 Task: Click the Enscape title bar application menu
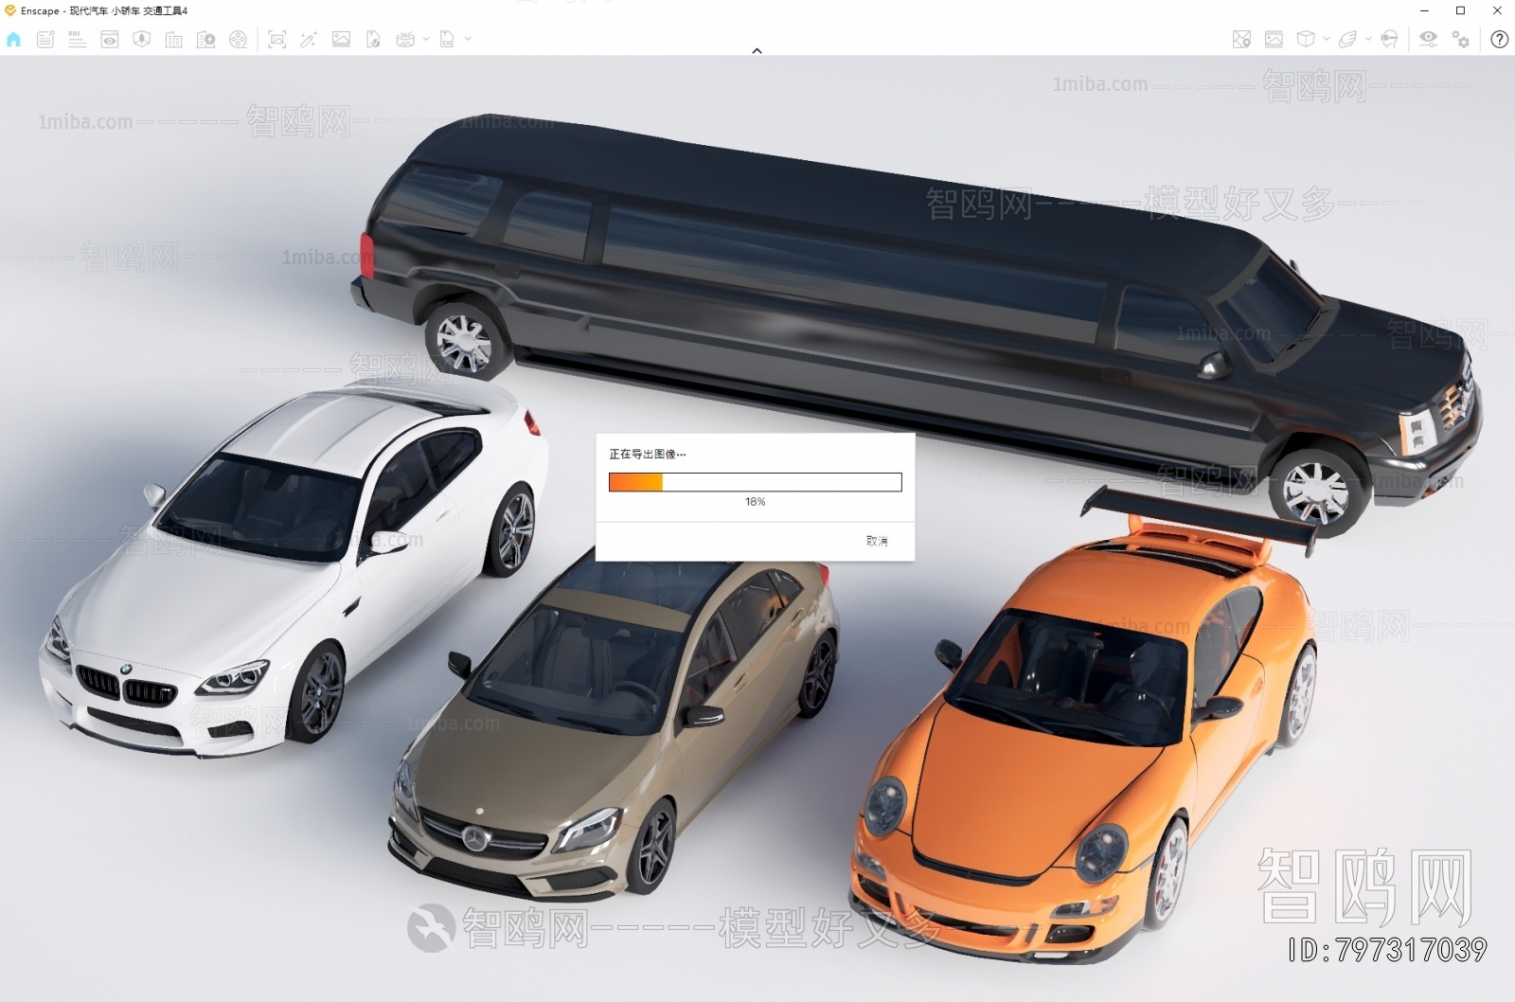(9, 11)
